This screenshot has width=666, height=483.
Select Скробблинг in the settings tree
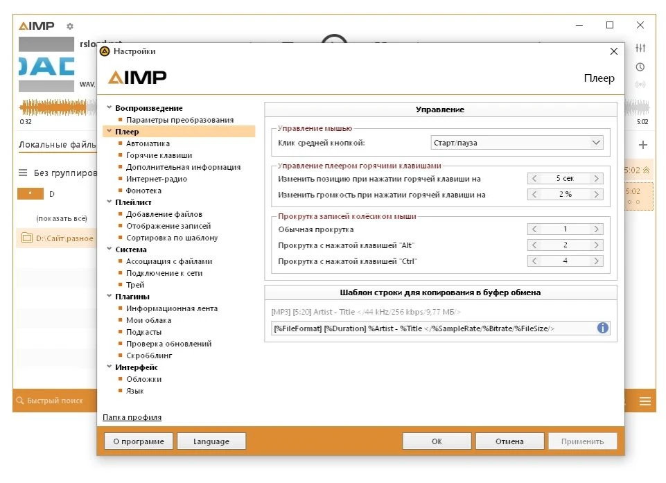coord(149,355)
